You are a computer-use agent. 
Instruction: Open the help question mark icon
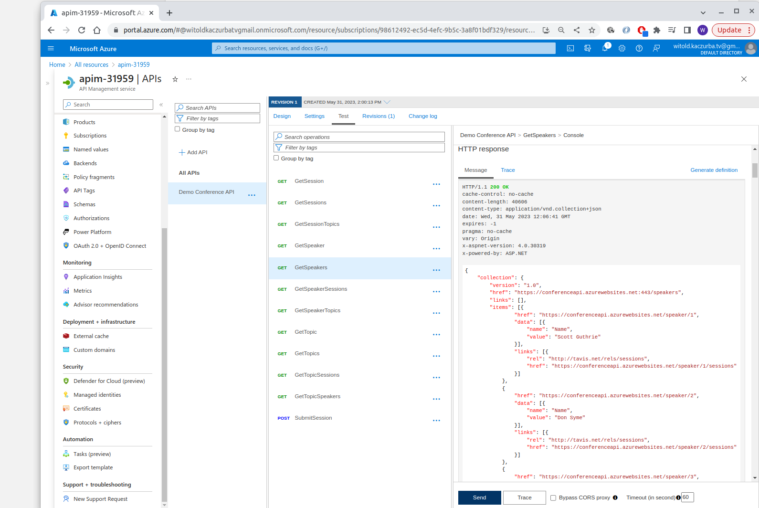point(639,48)
